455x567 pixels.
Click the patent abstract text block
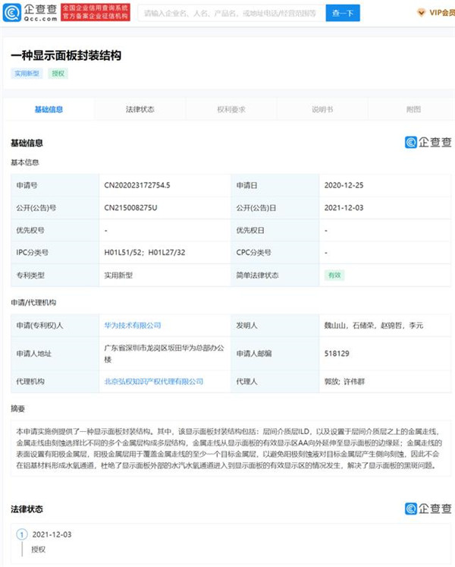[x=227, y=447]
